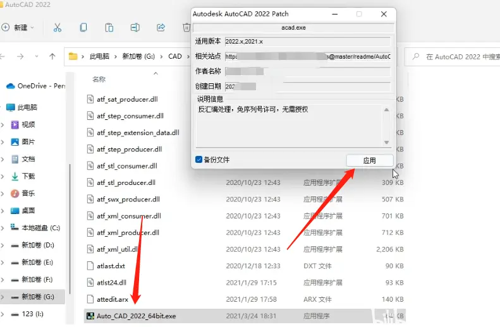This screenshot has height=327, width=500.
Task: Expand the 视频 tree chevron
Action: pos(3,125)
